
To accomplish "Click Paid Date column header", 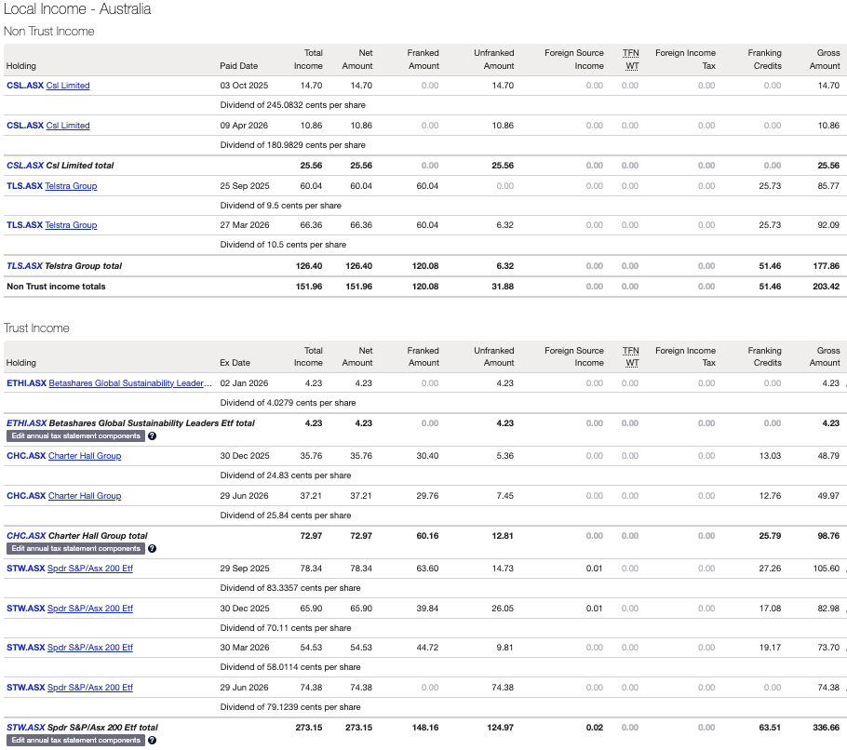I will 239,66.
